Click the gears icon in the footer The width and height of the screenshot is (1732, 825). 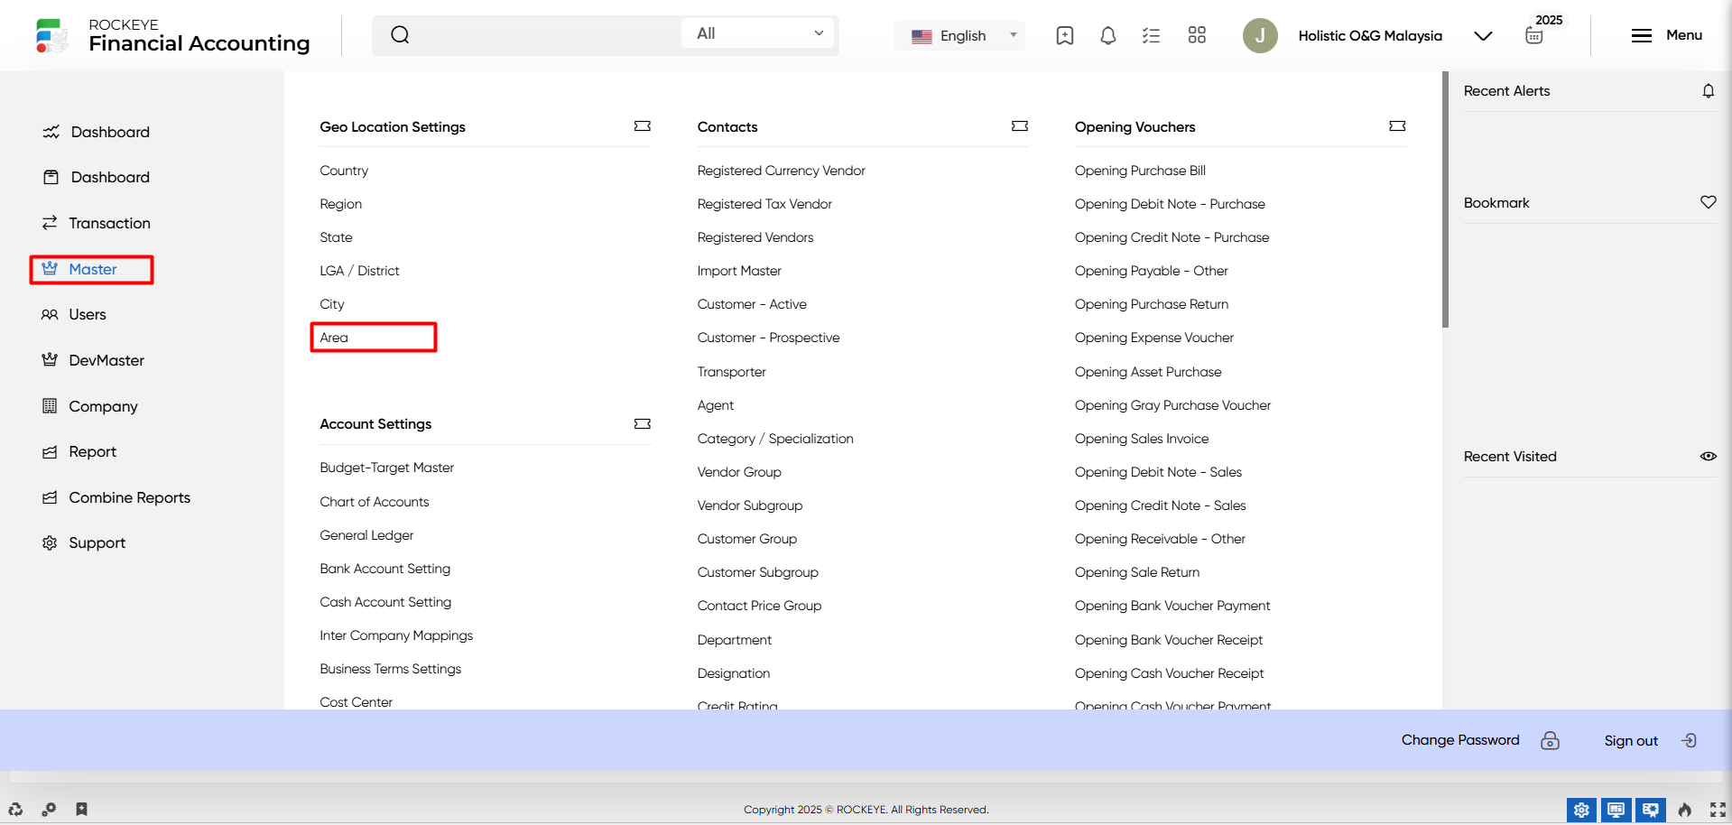coord(49,810)
